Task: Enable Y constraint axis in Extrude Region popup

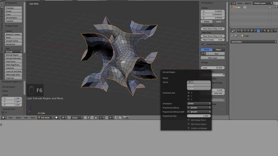Action: coord(189,96)
